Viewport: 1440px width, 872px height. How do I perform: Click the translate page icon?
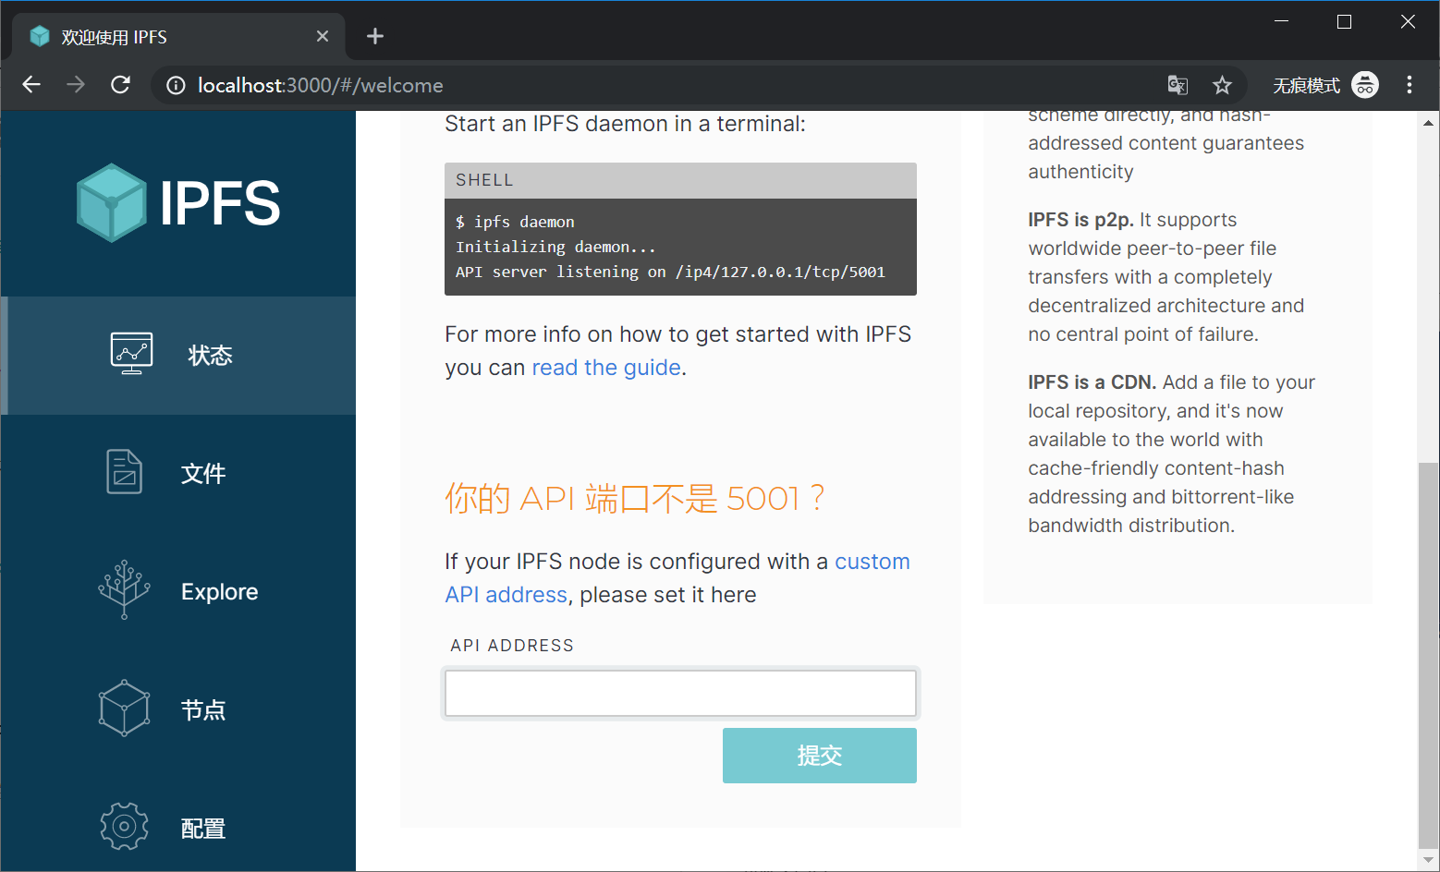tap(1178, 85)
